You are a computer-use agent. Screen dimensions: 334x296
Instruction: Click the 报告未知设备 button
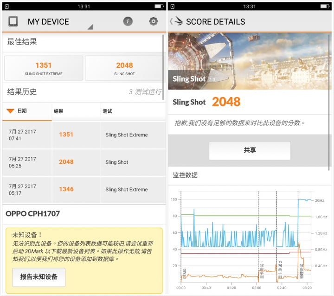point(39,277)
